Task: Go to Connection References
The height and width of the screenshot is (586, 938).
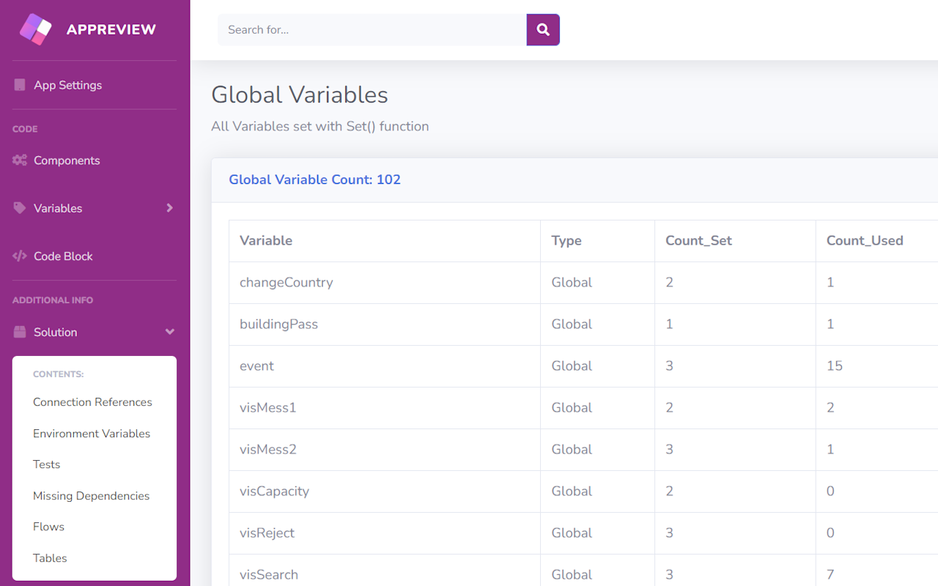Action: point(92,402)
